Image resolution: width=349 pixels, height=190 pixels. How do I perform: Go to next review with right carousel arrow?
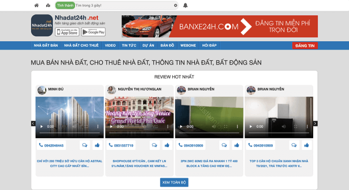pos(315,123)
